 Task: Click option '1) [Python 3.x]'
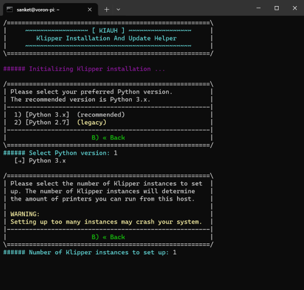[x=42, y=115]
